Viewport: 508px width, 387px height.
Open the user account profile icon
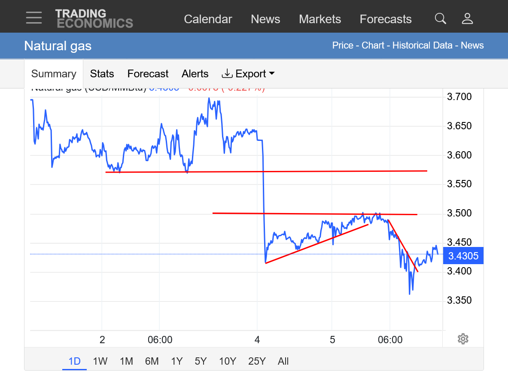click(x=467, y=18)
